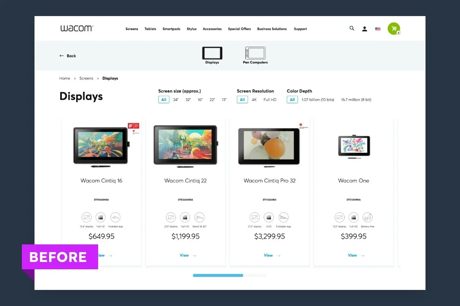Select All under Color Depth filter
The height and width of the screenshot is (306, 460).
pos(292,99)
